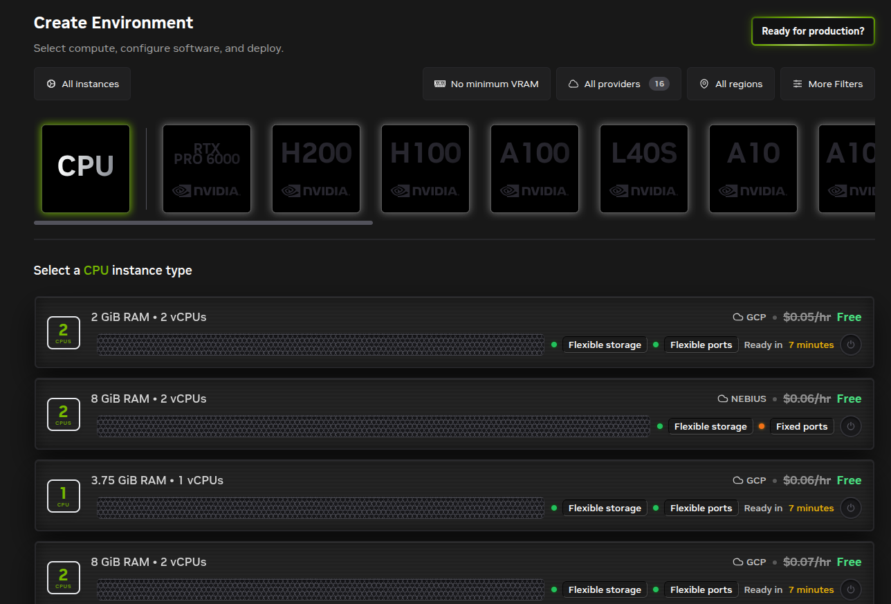
Task: Click the $0.07/hr struck-through price
Action: (807, 562)
